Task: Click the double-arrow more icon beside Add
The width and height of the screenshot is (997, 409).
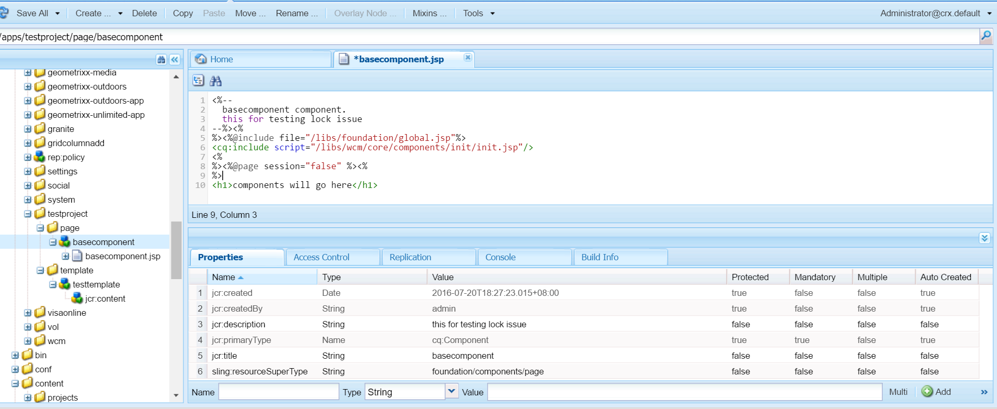Action: click(x=984, y=392)
